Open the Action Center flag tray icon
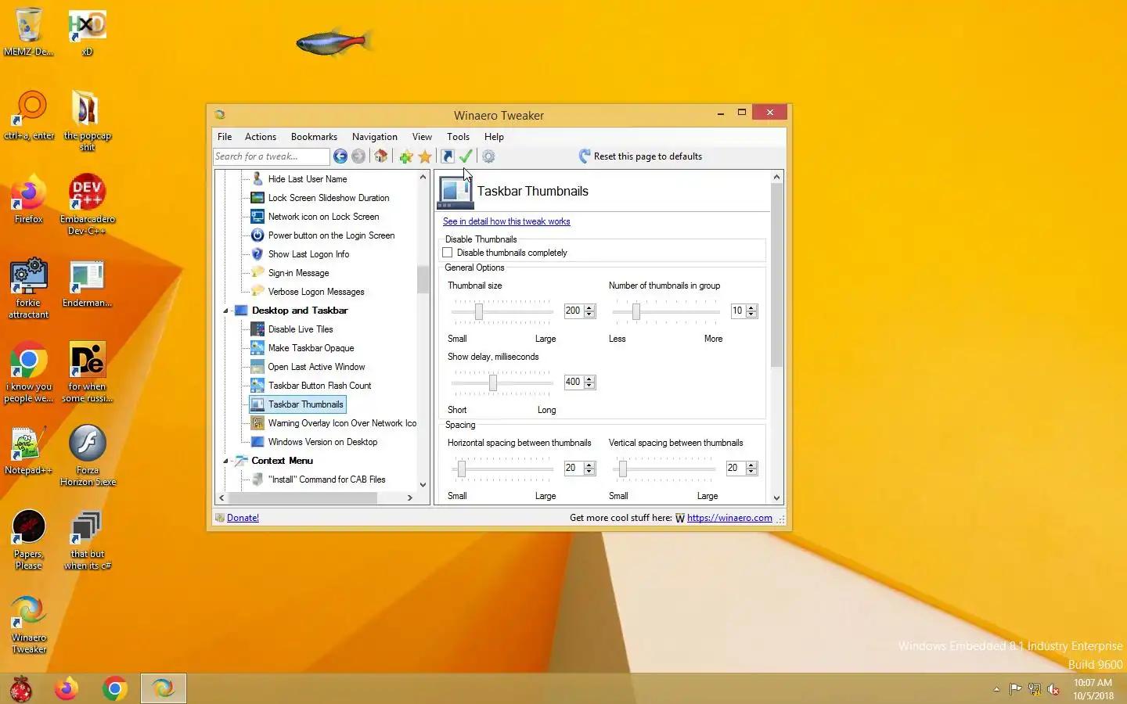The width and height of the screenshot is (1127, 704). tap(1015, 689)
